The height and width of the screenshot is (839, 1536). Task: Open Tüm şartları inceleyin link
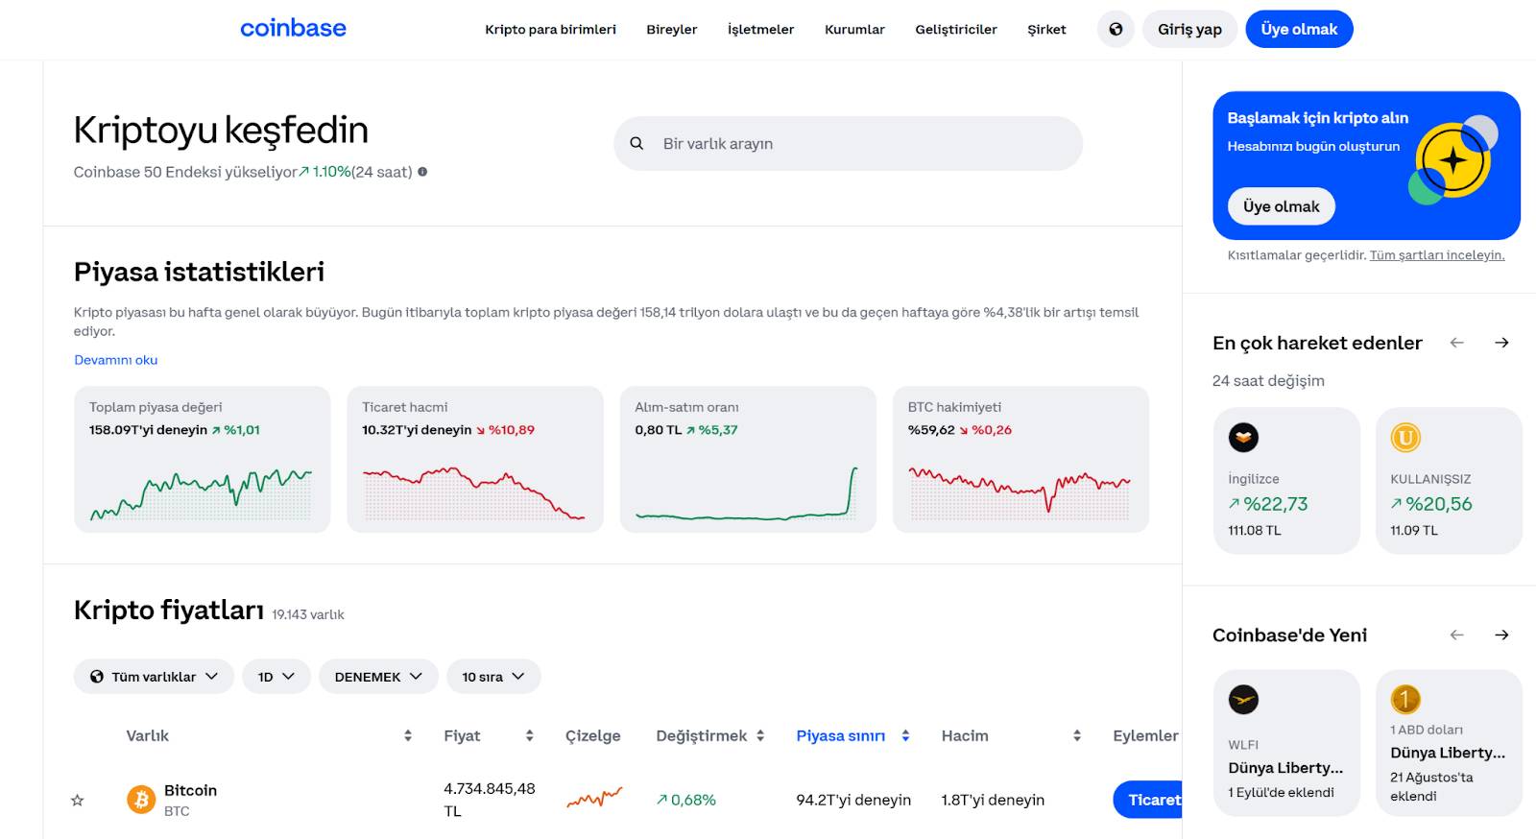(1437, 255)
